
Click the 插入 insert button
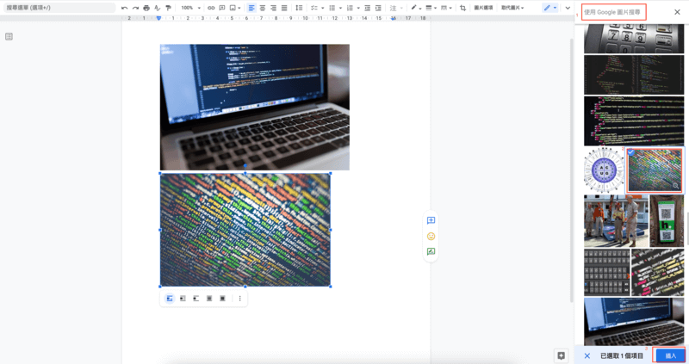(x=670, y=355)
